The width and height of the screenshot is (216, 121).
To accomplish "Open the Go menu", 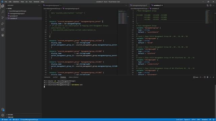I will (27, 2).
